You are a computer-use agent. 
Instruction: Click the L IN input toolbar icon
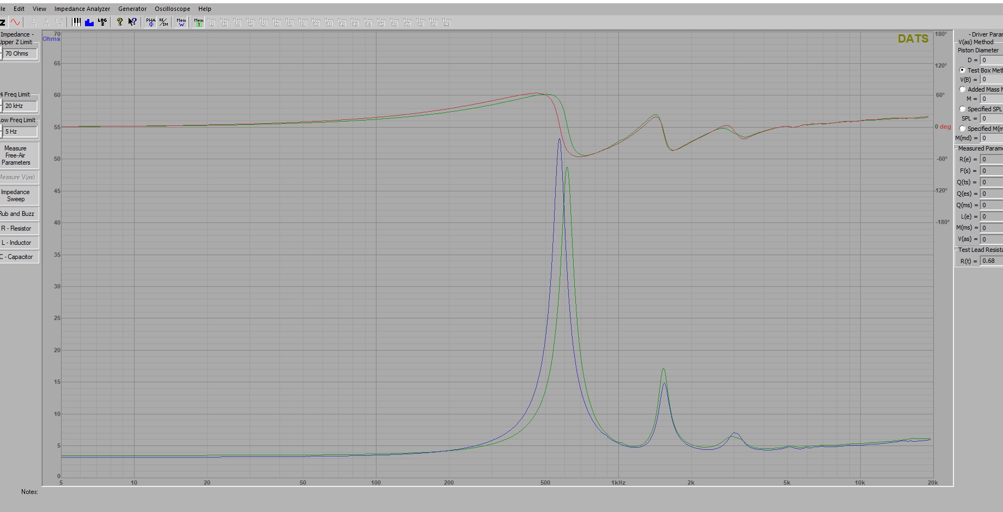33,22
